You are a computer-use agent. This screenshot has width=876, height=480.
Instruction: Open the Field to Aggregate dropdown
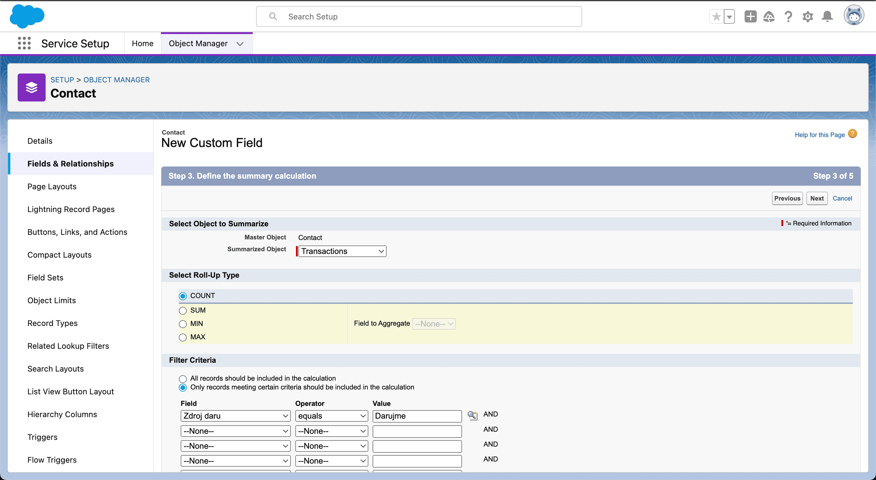click(434, 324)
